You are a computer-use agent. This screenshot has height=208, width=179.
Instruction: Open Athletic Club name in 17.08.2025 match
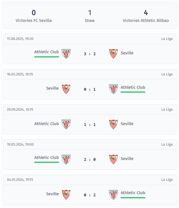point(46,52)
